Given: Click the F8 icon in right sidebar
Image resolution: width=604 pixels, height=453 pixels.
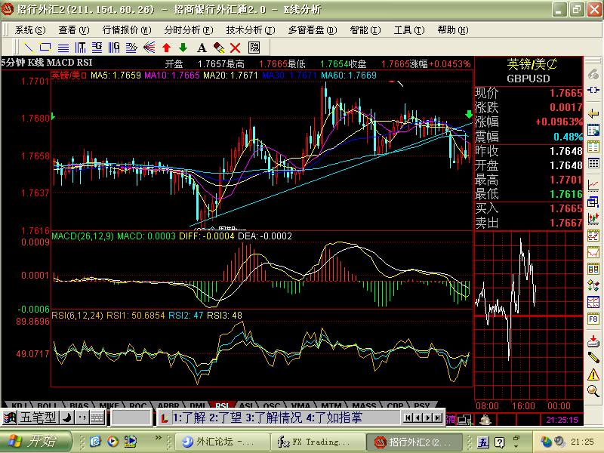Looking at the screenshot, I should (x=593, y=319).
